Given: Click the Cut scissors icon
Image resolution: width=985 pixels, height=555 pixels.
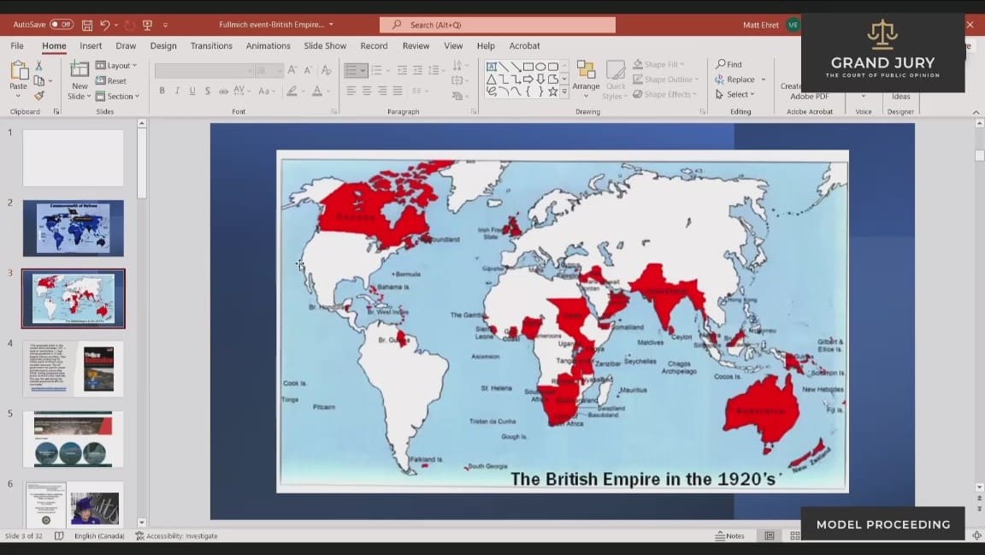Looking at the screenshot, I should tap(39, 66).
